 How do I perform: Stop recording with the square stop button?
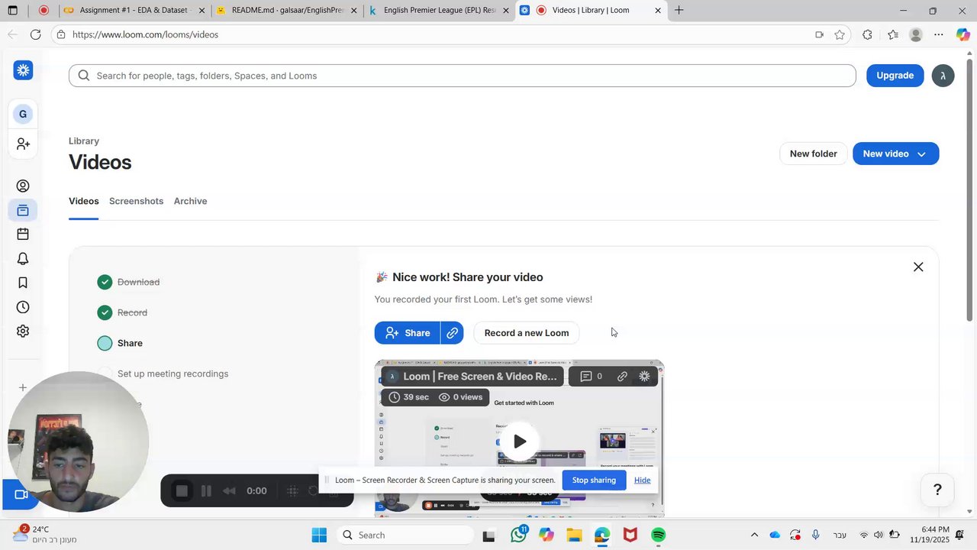[182, 491]
